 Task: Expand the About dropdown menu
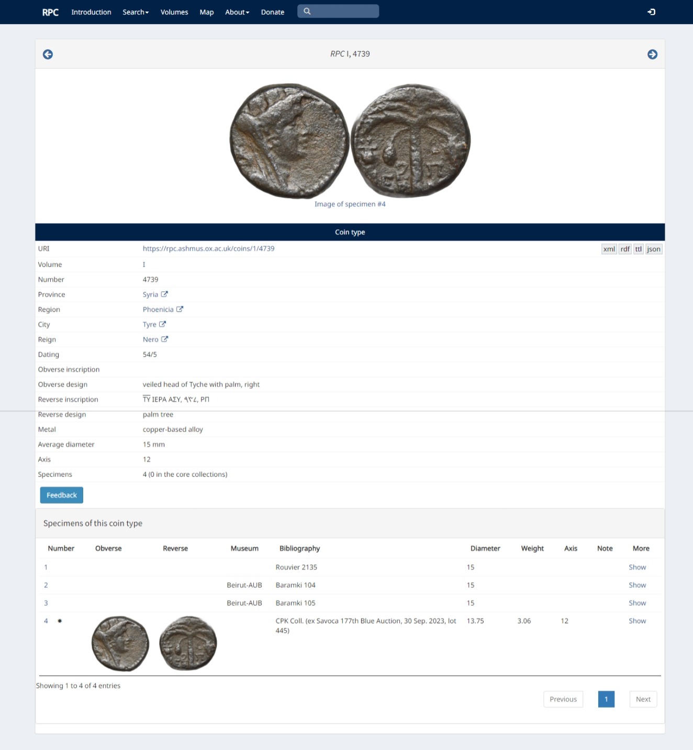(x=237, y=12)
